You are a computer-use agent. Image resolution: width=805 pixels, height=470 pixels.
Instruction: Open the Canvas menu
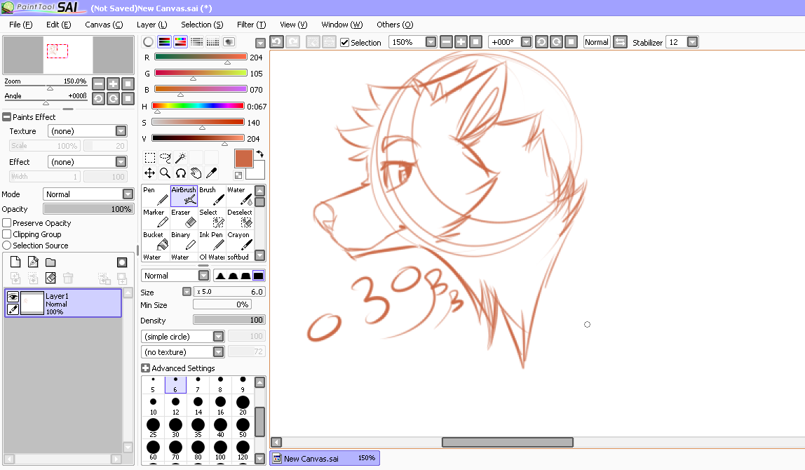104,25
